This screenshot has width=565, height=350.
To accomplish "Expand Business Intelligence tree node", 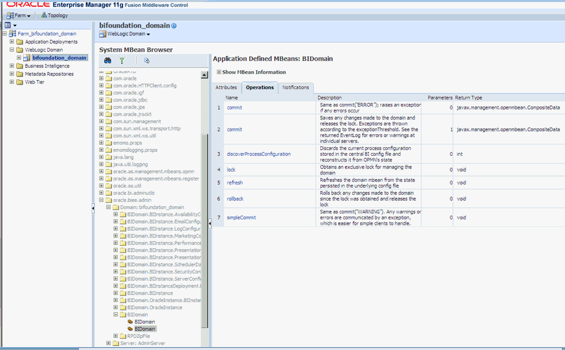I will 12,66.
